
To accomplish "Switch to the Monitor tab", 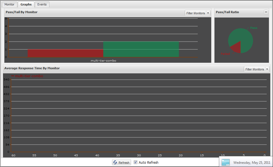I will pos(9,4).
